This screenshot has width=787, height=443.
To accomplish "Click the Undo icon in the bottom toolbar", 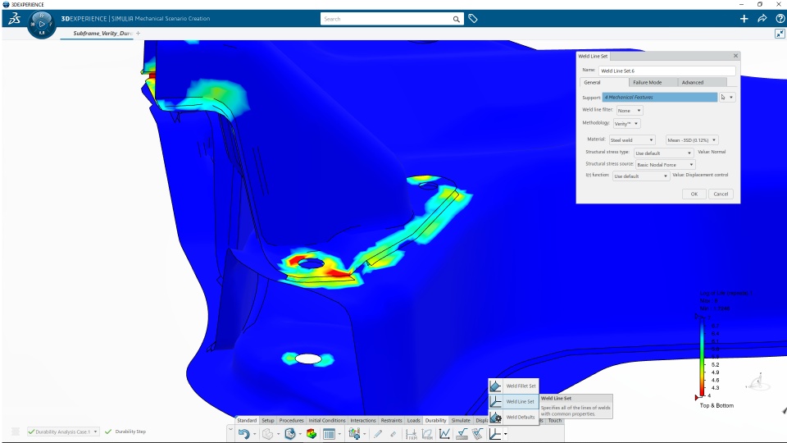I will pyautogui.click(x=244, y=434).
